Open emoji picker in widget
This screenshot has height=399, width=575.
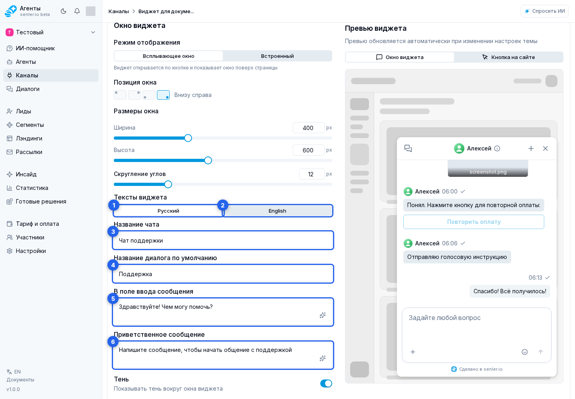pyautogui.click(x=525, y=352)
